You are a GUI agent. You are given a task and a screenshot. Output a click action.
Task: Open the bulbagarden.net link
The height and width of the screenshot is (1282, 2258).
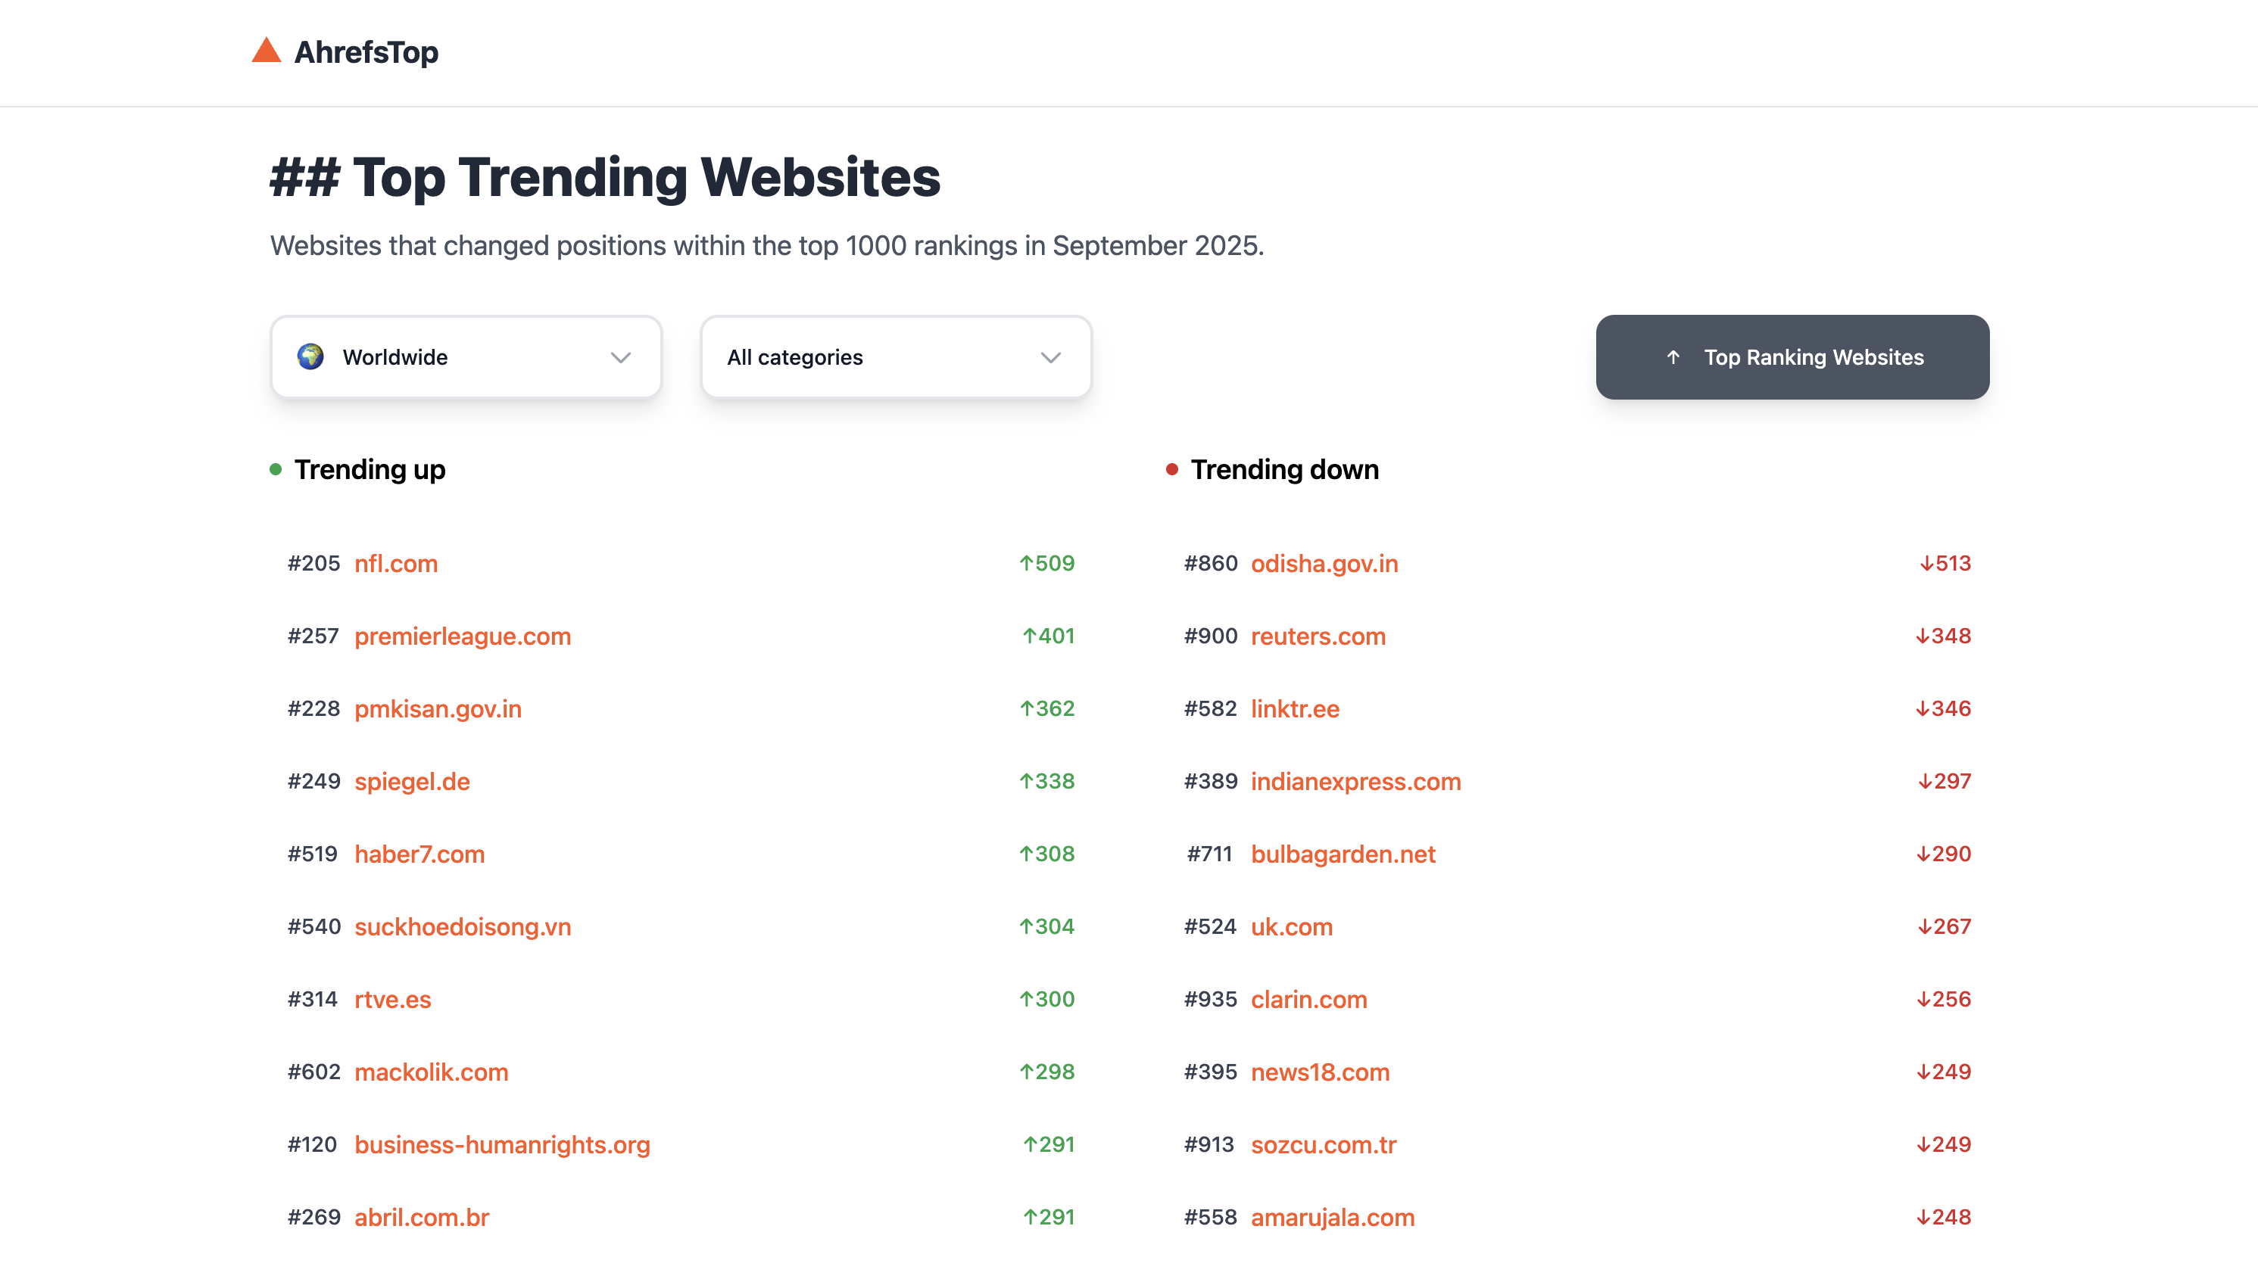pos(1343,854)
